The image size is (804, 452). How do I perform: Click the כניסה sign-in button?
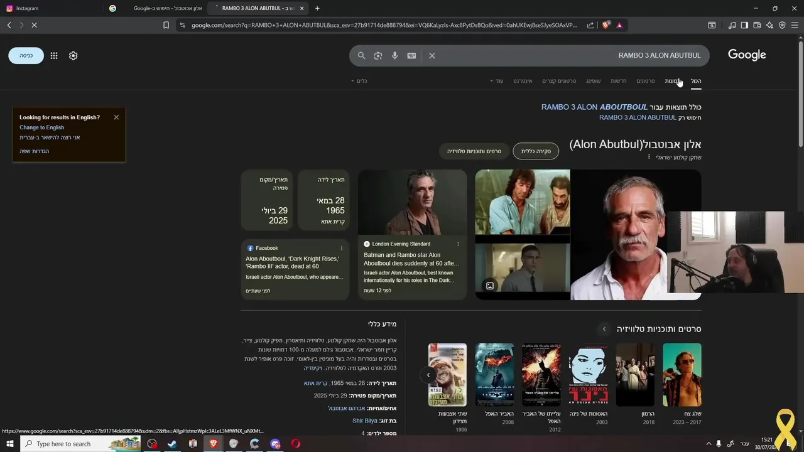[26, 55]
